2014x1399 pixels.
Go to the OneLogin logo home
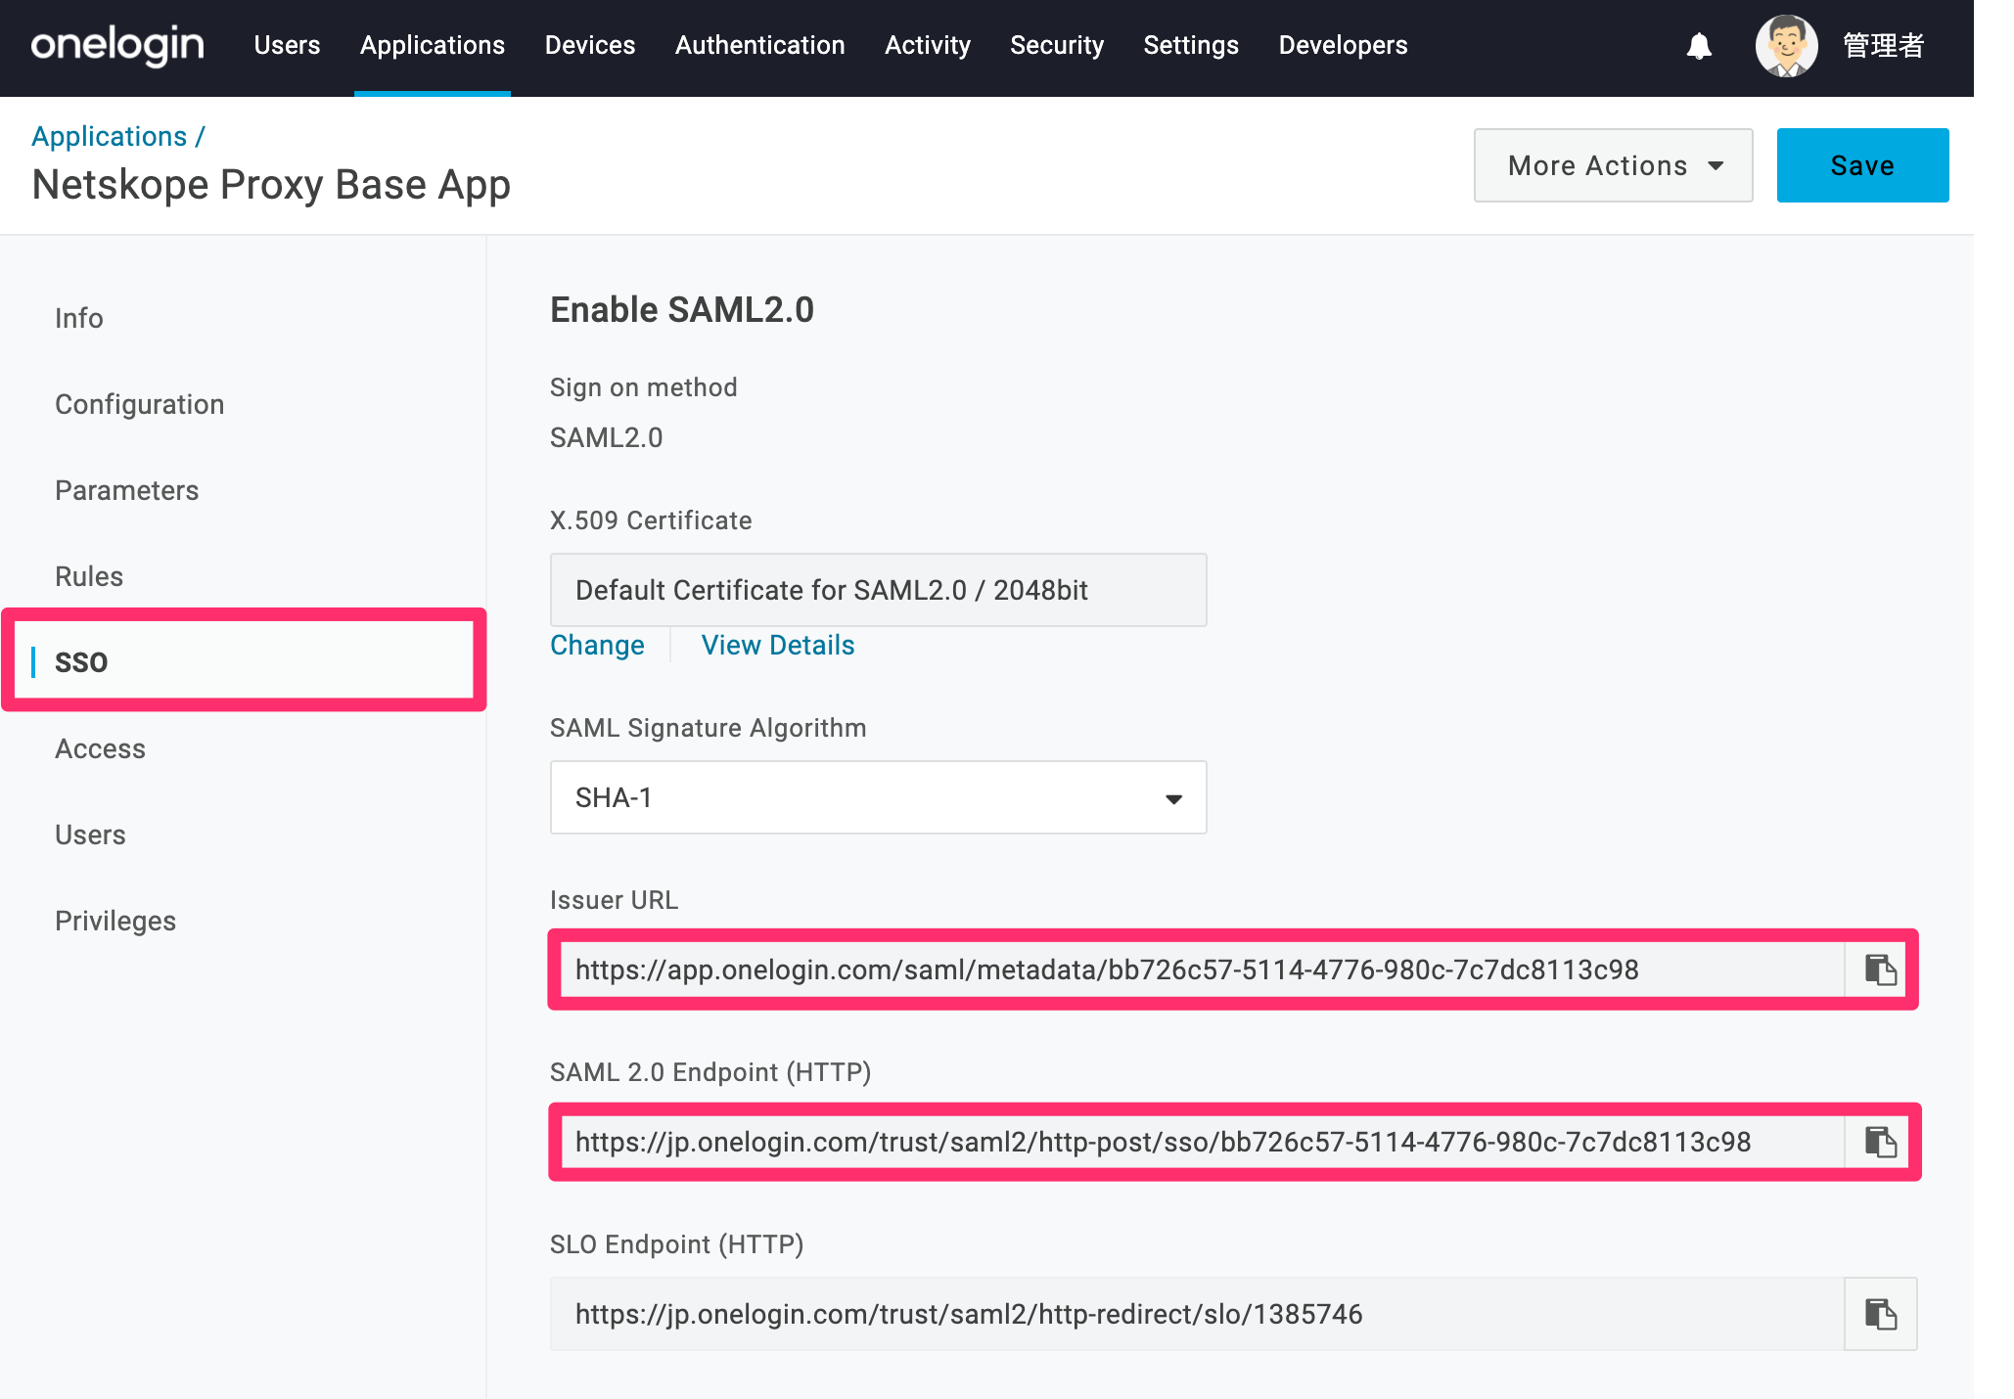[117, 45]
